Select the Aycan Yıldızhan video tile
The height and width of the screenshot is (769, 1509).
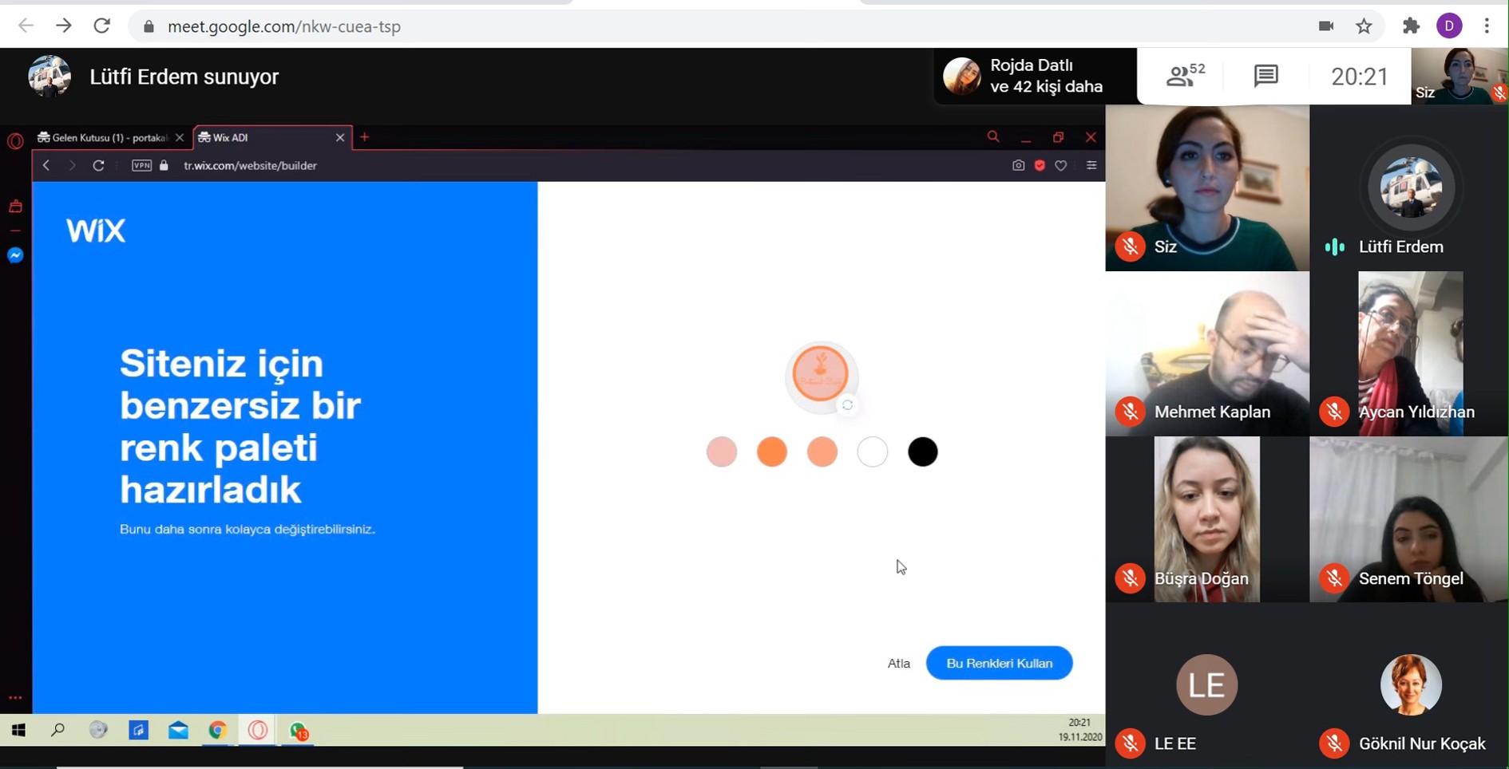(1411, 353)
